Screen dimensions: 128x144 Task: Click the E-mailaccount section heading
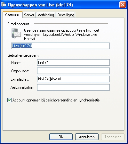pyautogui.click(x=18, y=24)
